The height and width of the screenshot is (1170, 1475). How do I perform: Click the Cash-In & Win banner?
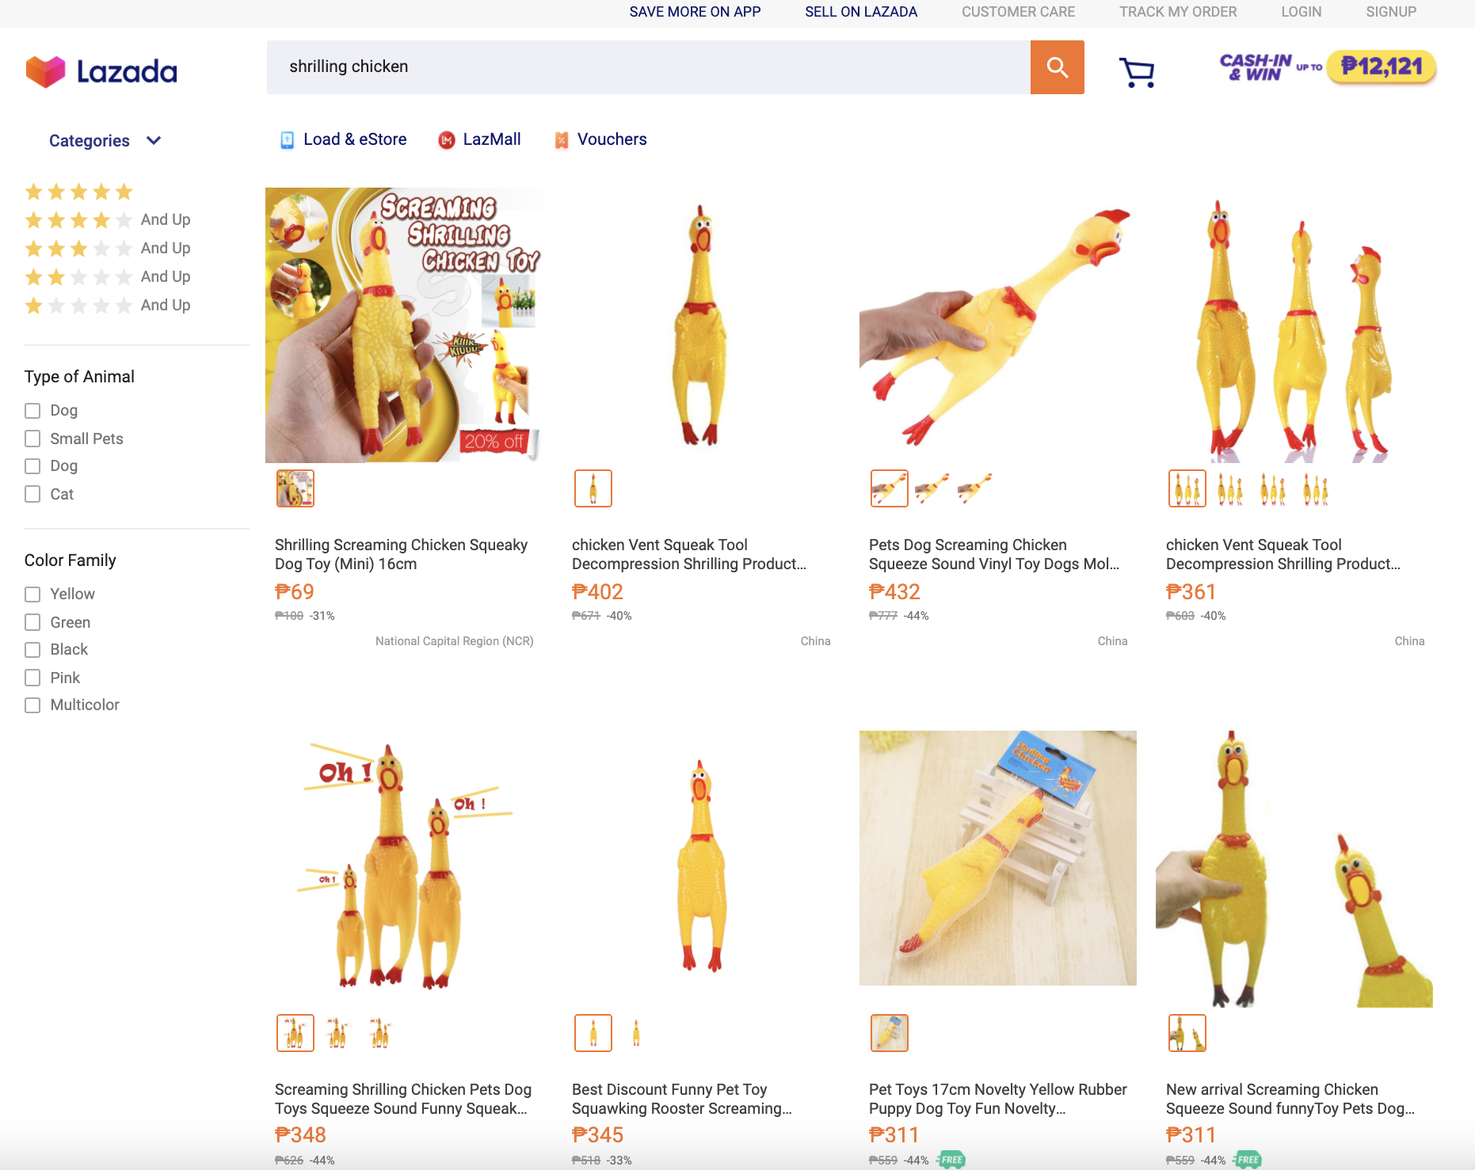pyautogui.click(x=1327, y=67)
